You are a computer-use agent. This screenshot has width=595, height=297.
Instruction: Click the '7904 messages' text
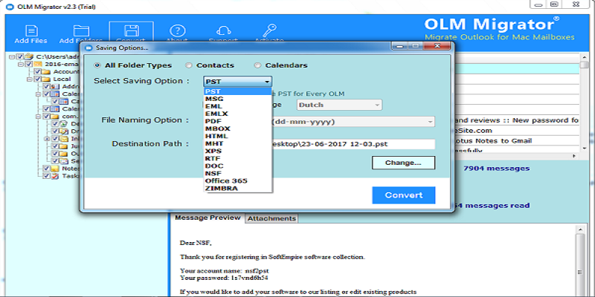pos(496,169)
